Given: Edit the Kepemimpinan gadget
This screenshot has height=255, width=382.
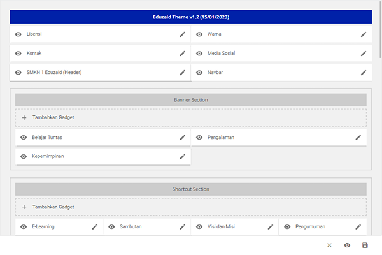Looking at the screenshot, I should coord(182,156).
